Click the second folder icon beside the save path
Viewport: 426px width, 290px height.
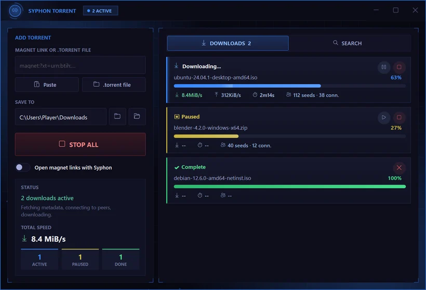pos(137,116)
